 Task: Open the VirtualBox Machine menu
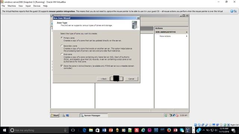pyautogui.click(x=12, y=6)
